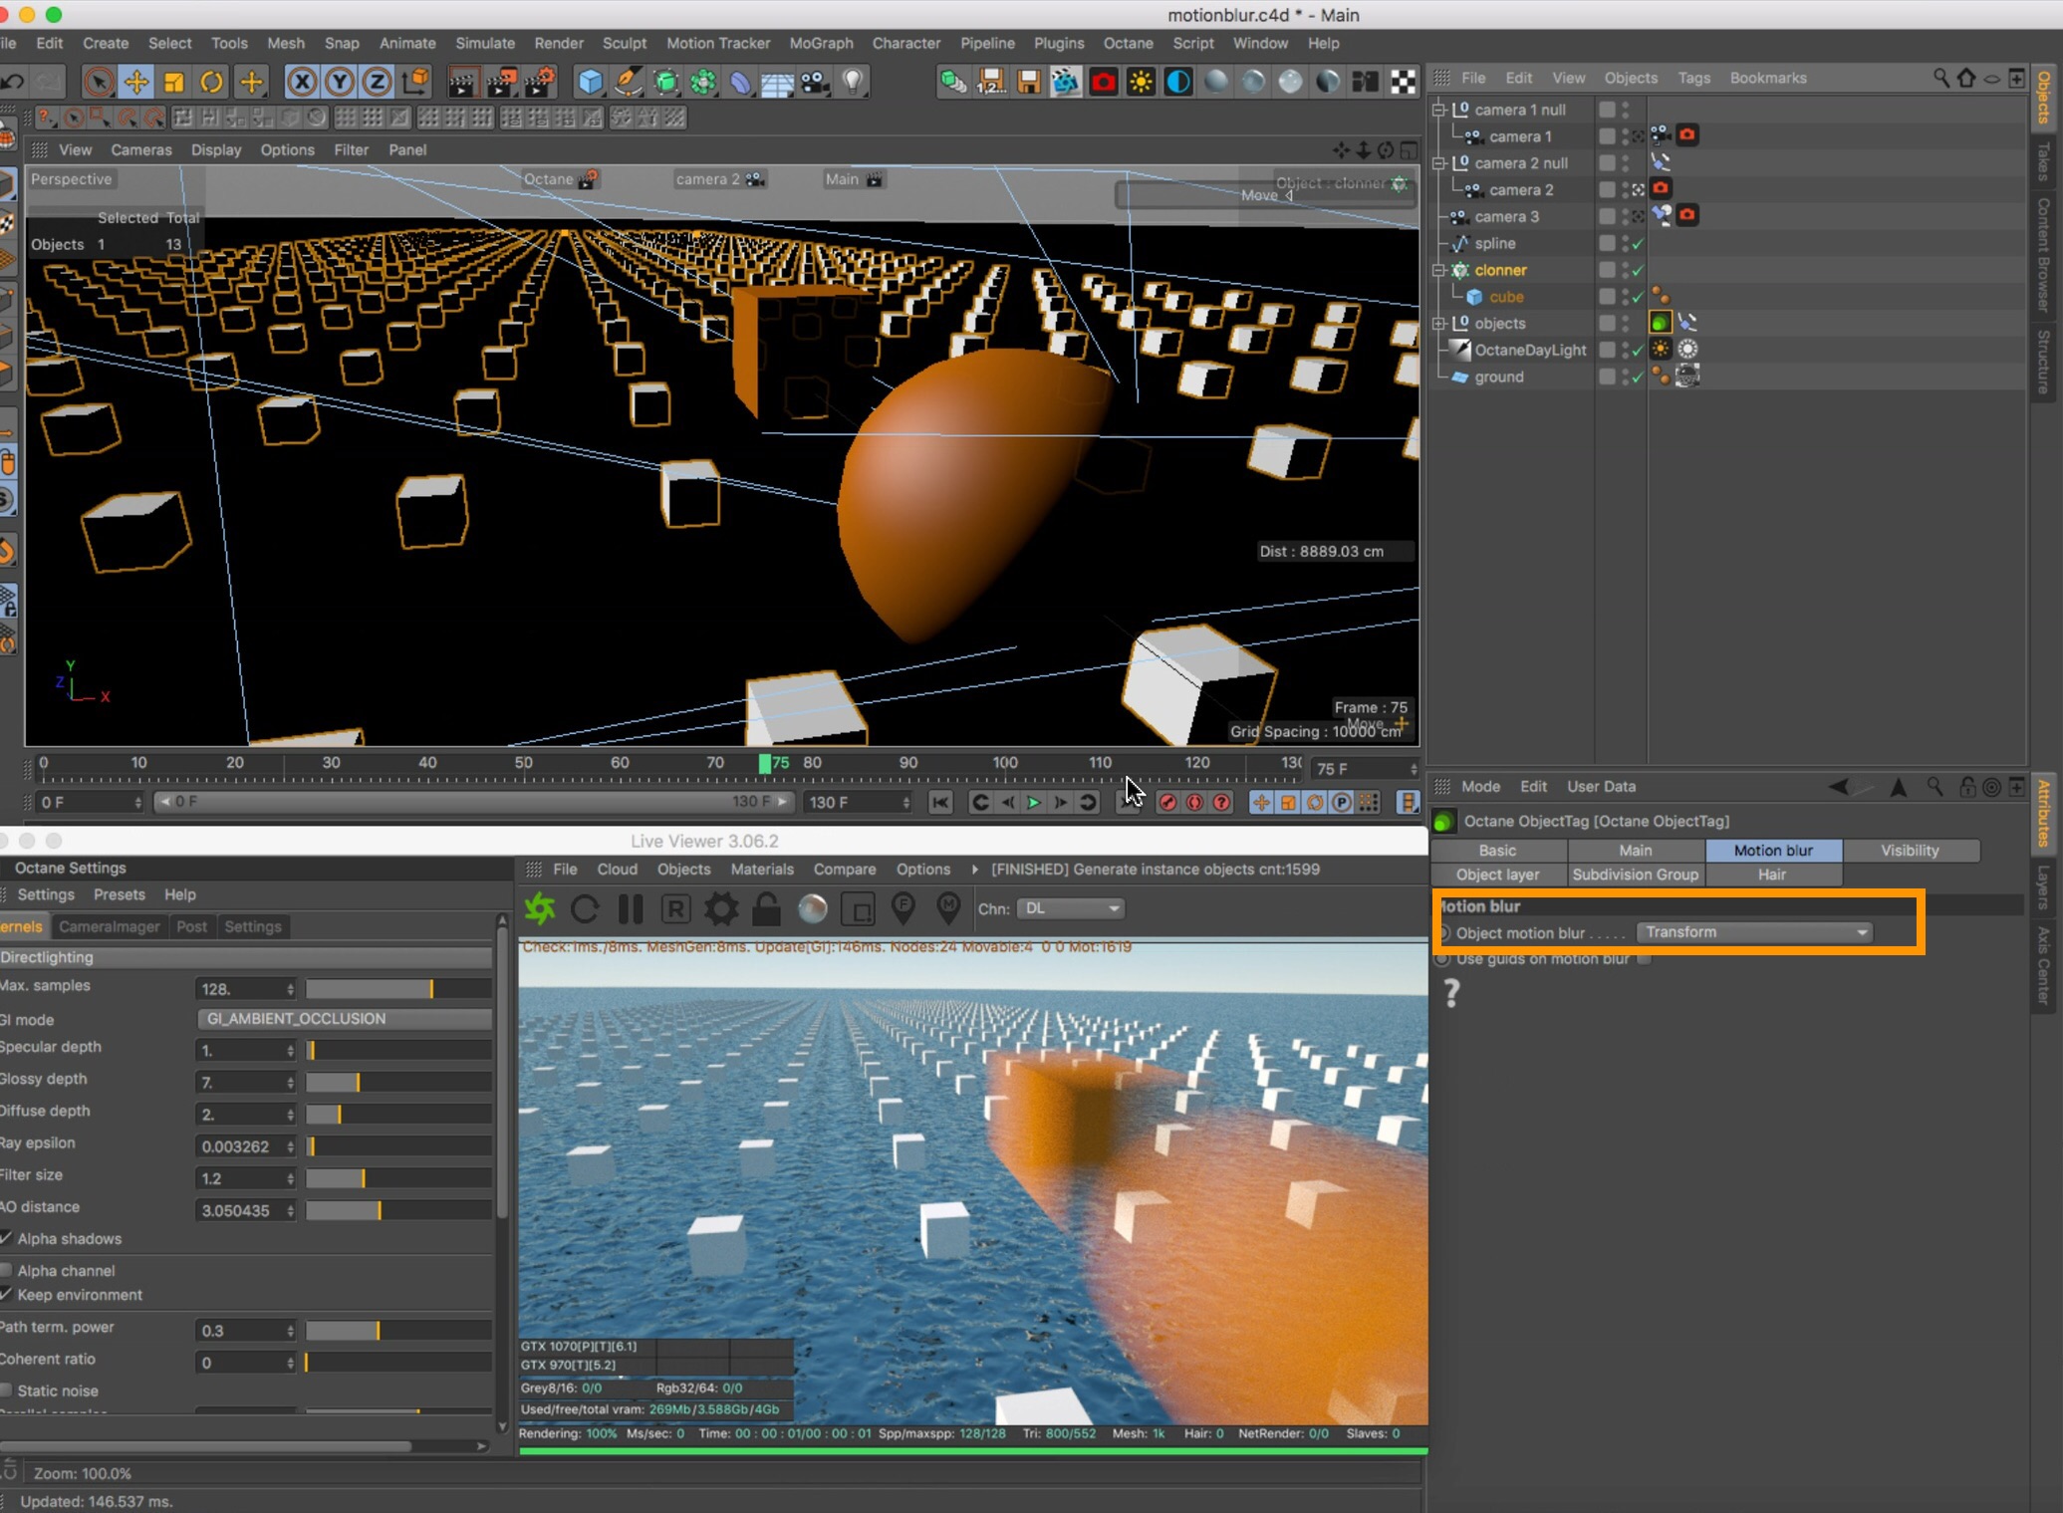Open the Presets menu in Octane Settings
The height and width of the screenshot is (1513, 2063).
pos(119,894)
